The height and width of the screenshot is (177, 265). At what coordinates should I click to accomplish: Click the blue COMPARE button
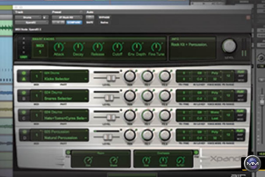[74, 22]
